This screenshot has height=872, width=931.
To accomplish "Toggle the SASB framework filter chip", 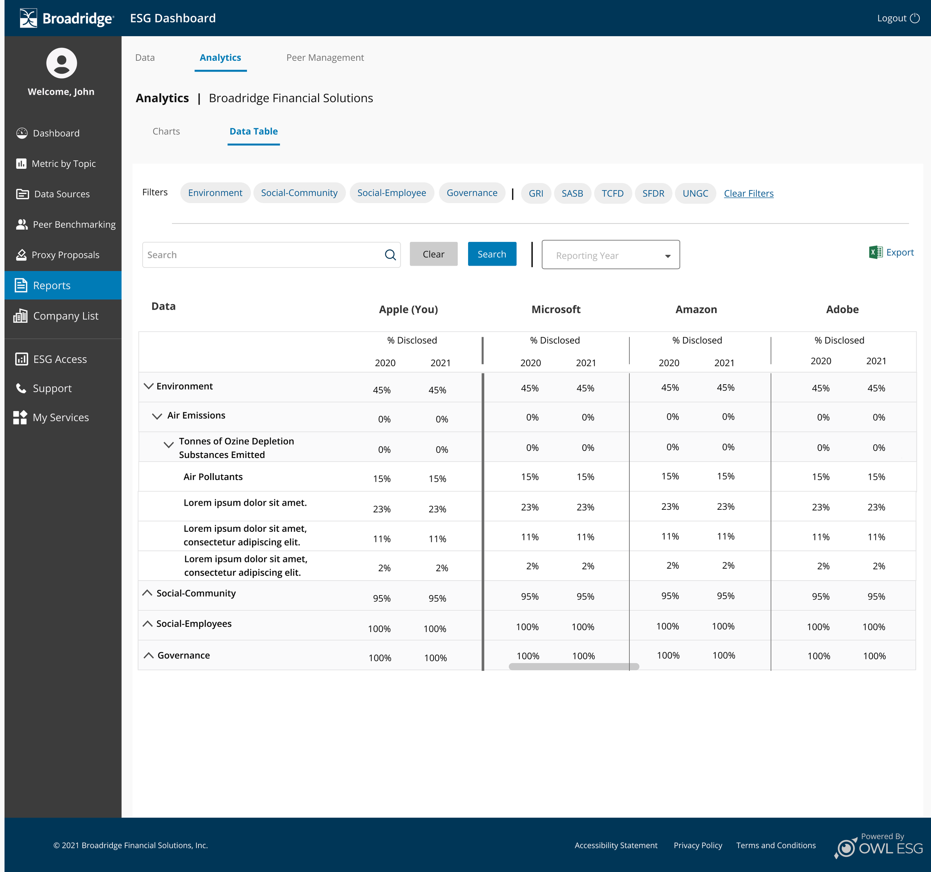I will (572, 193).
